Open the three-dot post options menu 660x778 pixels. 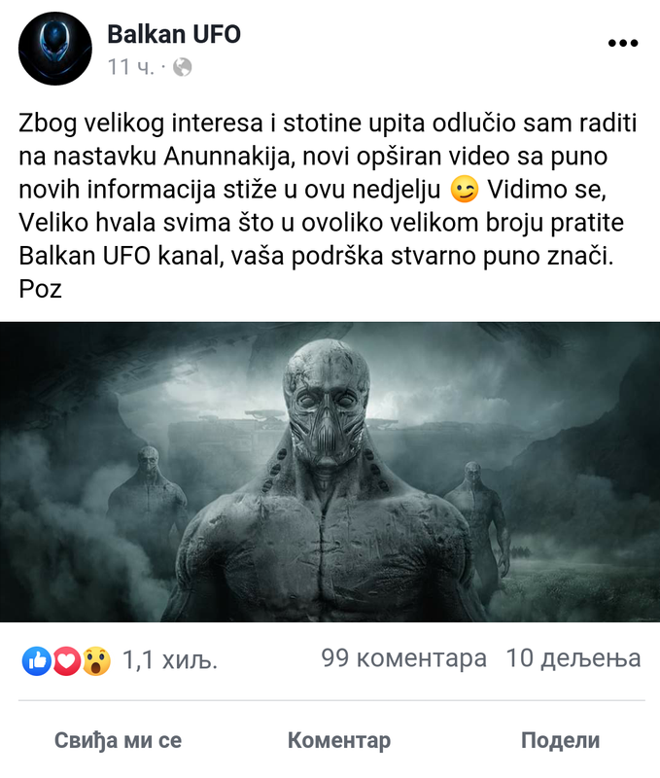click(623, 43)
